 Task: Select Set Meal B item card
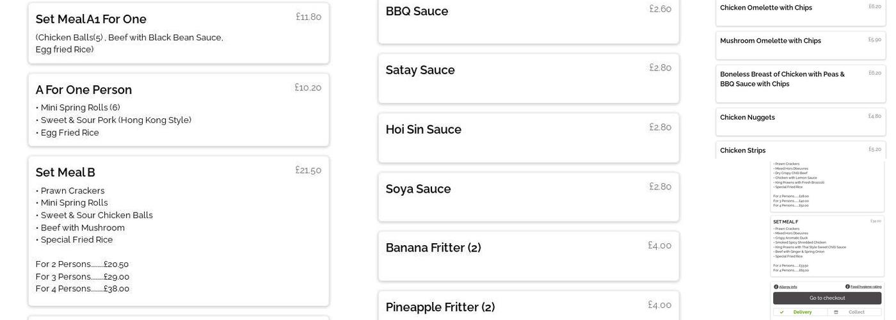(179, 230)
